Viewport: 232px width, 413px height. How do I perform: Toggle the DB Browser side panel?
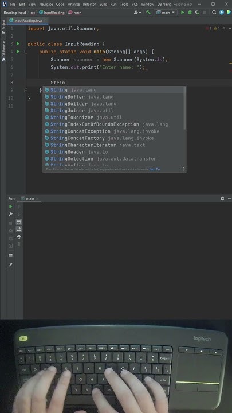tap(3, 50)
